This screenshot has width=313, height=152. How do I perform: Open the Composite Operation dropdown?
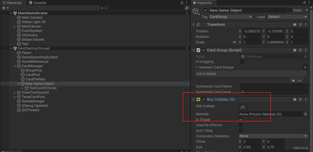point(274,136)
